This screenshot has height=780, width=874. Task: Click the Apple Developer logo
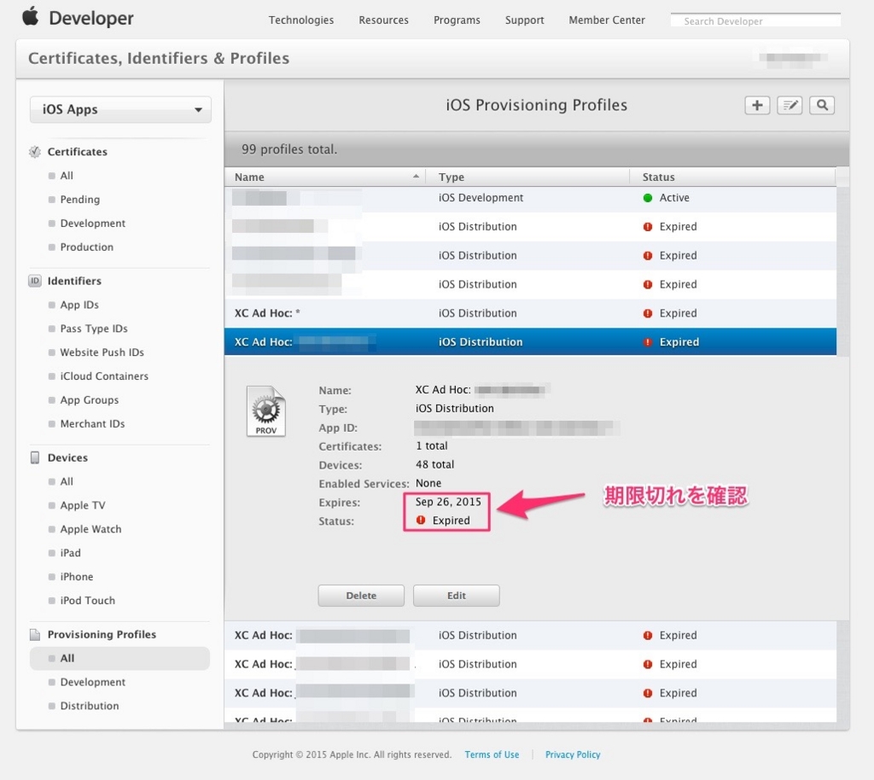pos(78,17)
